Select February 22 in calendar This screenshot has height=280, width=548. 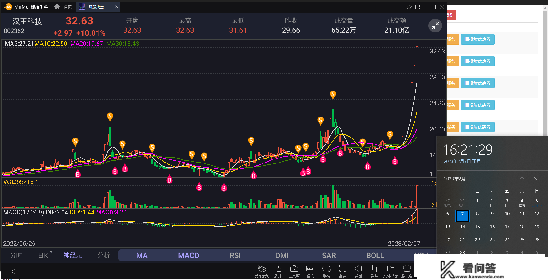click(x=477, y=240)
